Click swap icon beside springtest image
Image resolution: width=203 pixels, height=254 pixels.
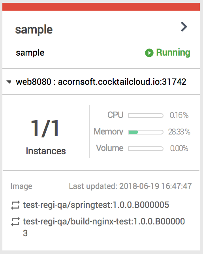pyautogui.click(x=15, y=205)
